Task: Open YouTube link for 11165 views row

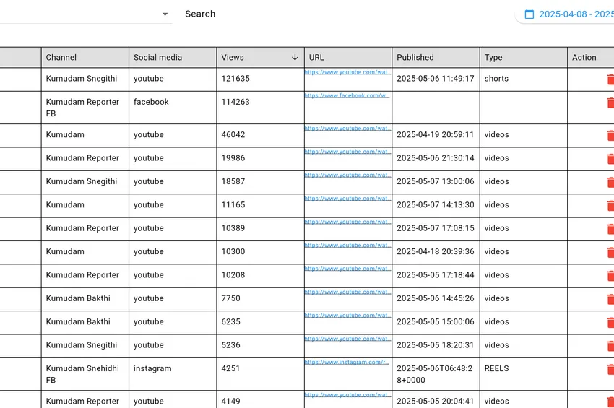Action: pos(347,199)
